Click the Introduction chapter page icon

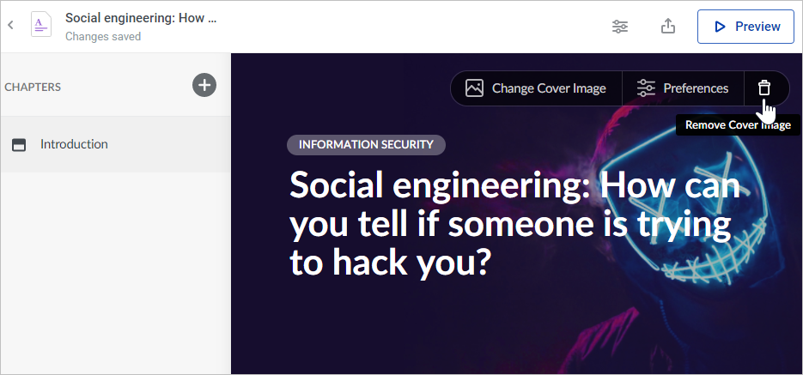click(x=19, y=145)
